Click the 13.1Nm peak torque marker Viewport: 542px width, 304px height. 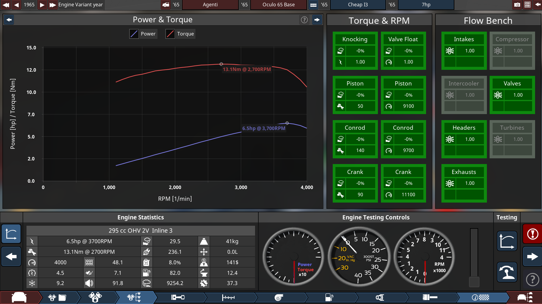point(221,64)
